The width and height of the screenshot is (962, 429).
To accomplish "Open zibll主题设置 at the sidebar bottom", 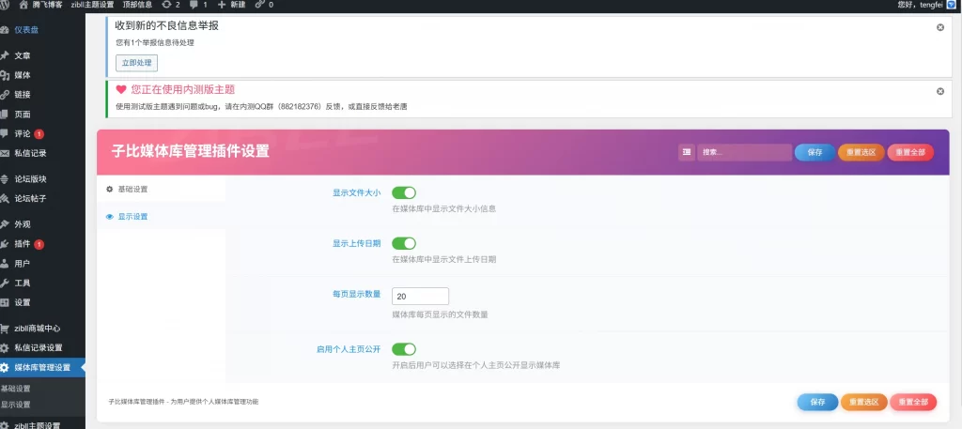I will click(38, 425).
